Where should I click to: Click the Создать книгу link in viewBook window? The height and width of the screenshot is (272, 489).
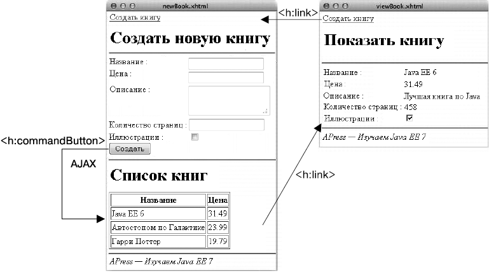348,18
